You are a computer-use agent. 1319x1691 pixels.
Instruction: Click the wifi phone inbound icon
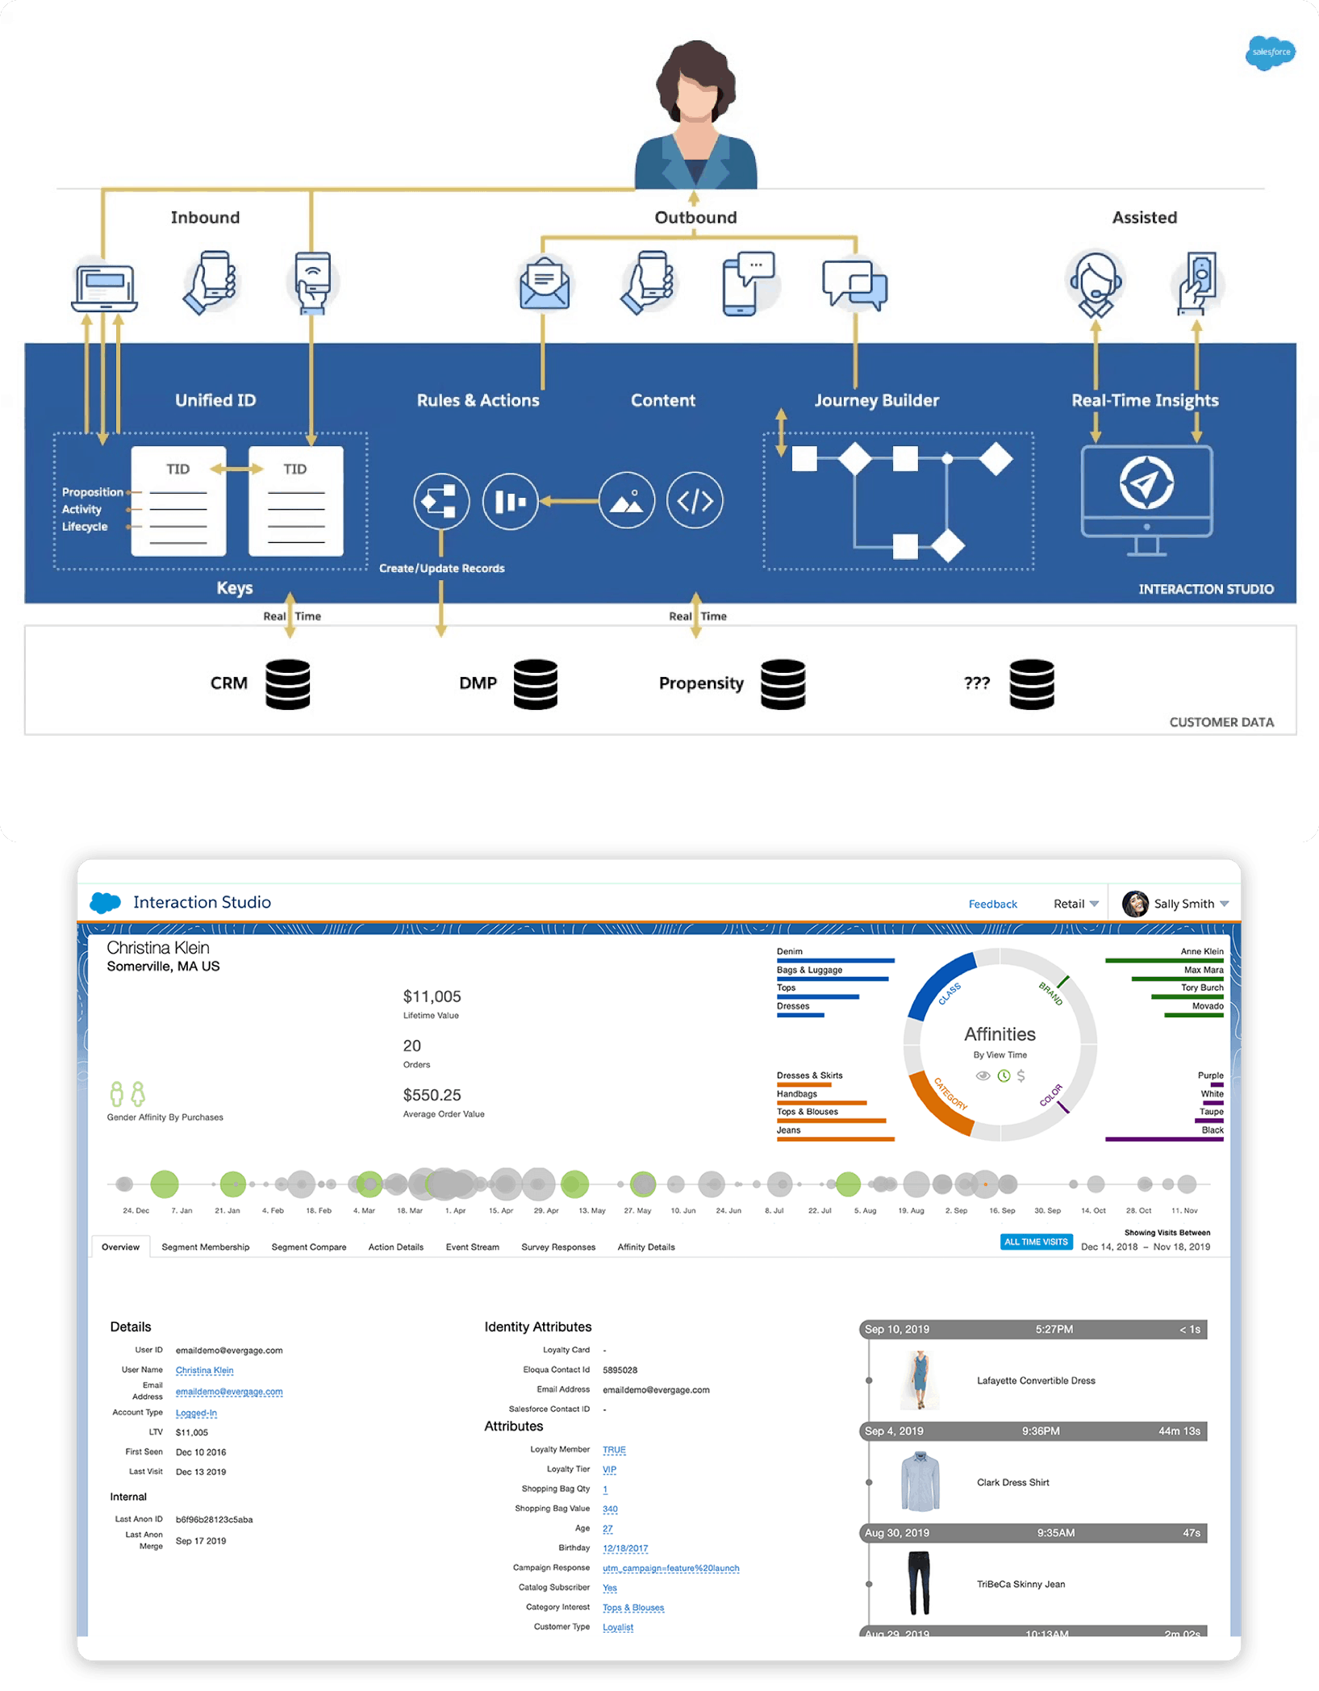313,282
